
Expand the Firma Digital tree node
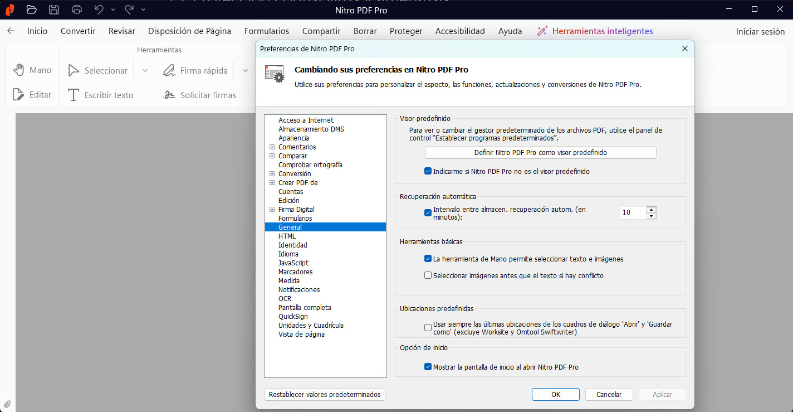[272, 210]
